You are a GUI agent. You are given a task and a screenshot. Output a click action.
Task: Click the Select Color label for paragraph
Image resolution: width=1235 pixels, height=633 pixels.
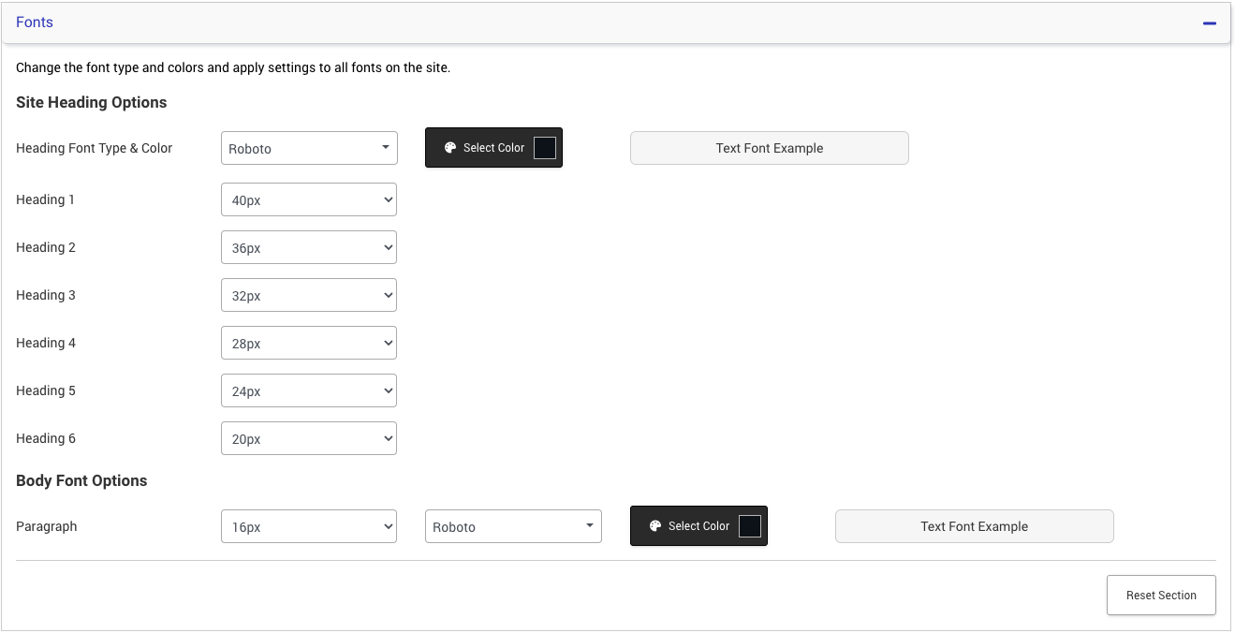[698, 526]
